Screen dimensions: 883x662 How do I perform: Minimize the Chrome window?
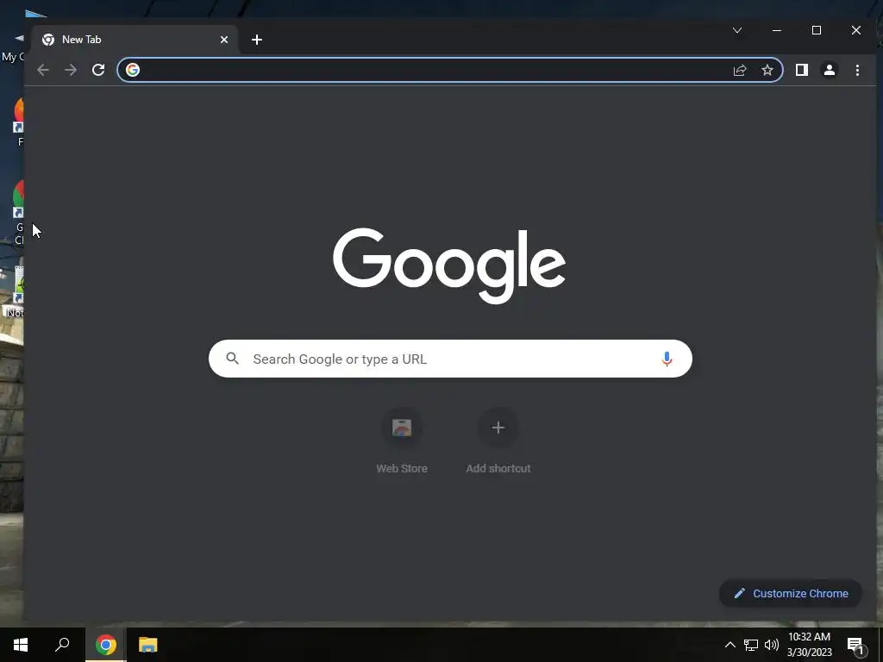777,30
